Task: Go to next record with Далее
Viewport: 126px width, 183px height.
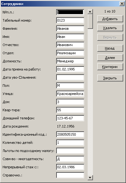Action: 110,58
